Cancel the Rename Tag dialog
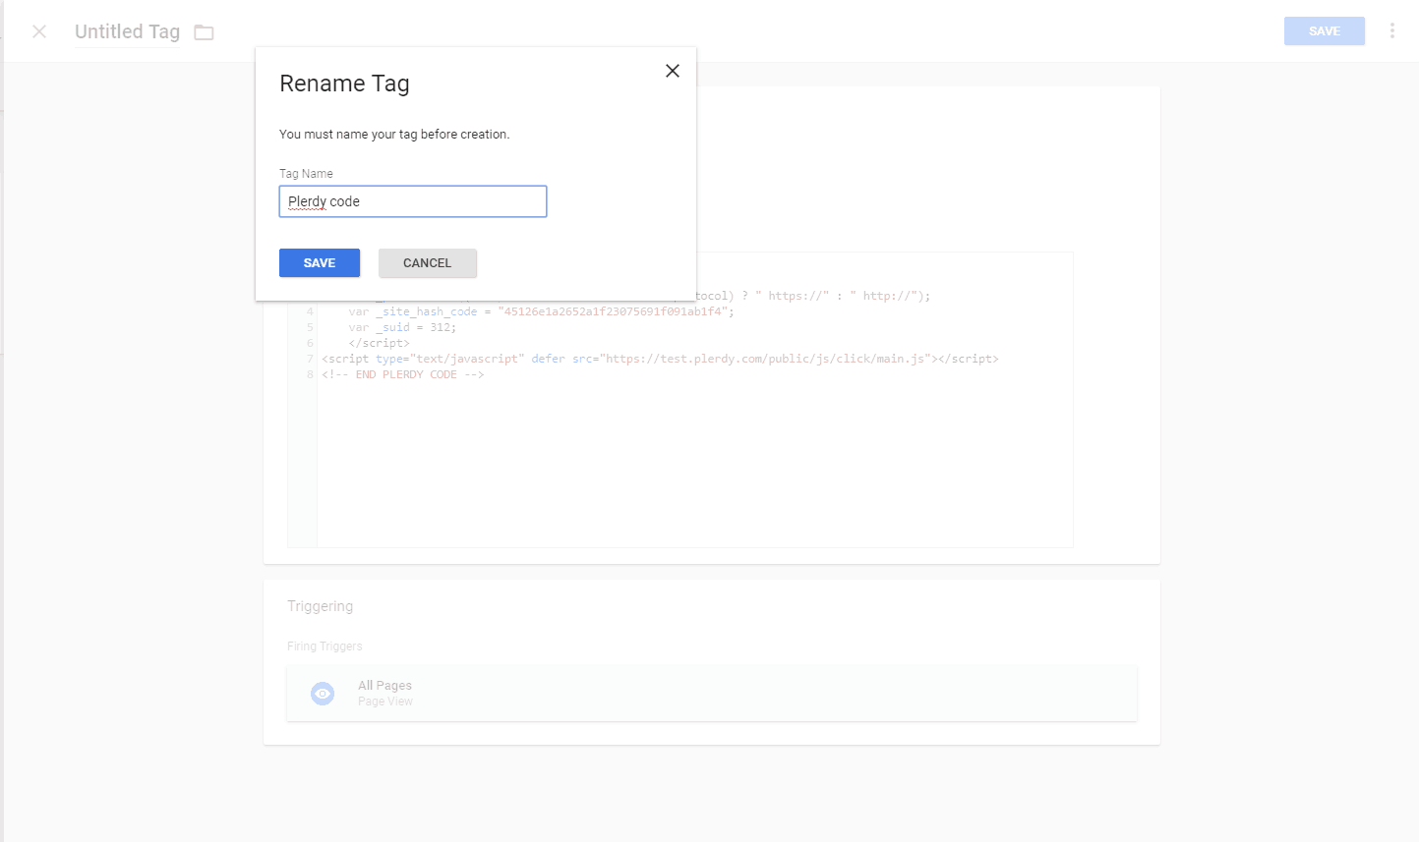The image size is (1419, 842). click(x=428, y=263)
